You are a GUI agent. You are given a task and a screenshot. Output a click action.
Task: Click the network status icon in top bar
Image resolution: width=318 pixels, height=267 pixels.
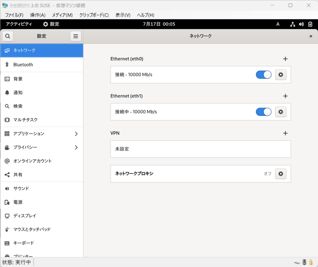[293, 24]
